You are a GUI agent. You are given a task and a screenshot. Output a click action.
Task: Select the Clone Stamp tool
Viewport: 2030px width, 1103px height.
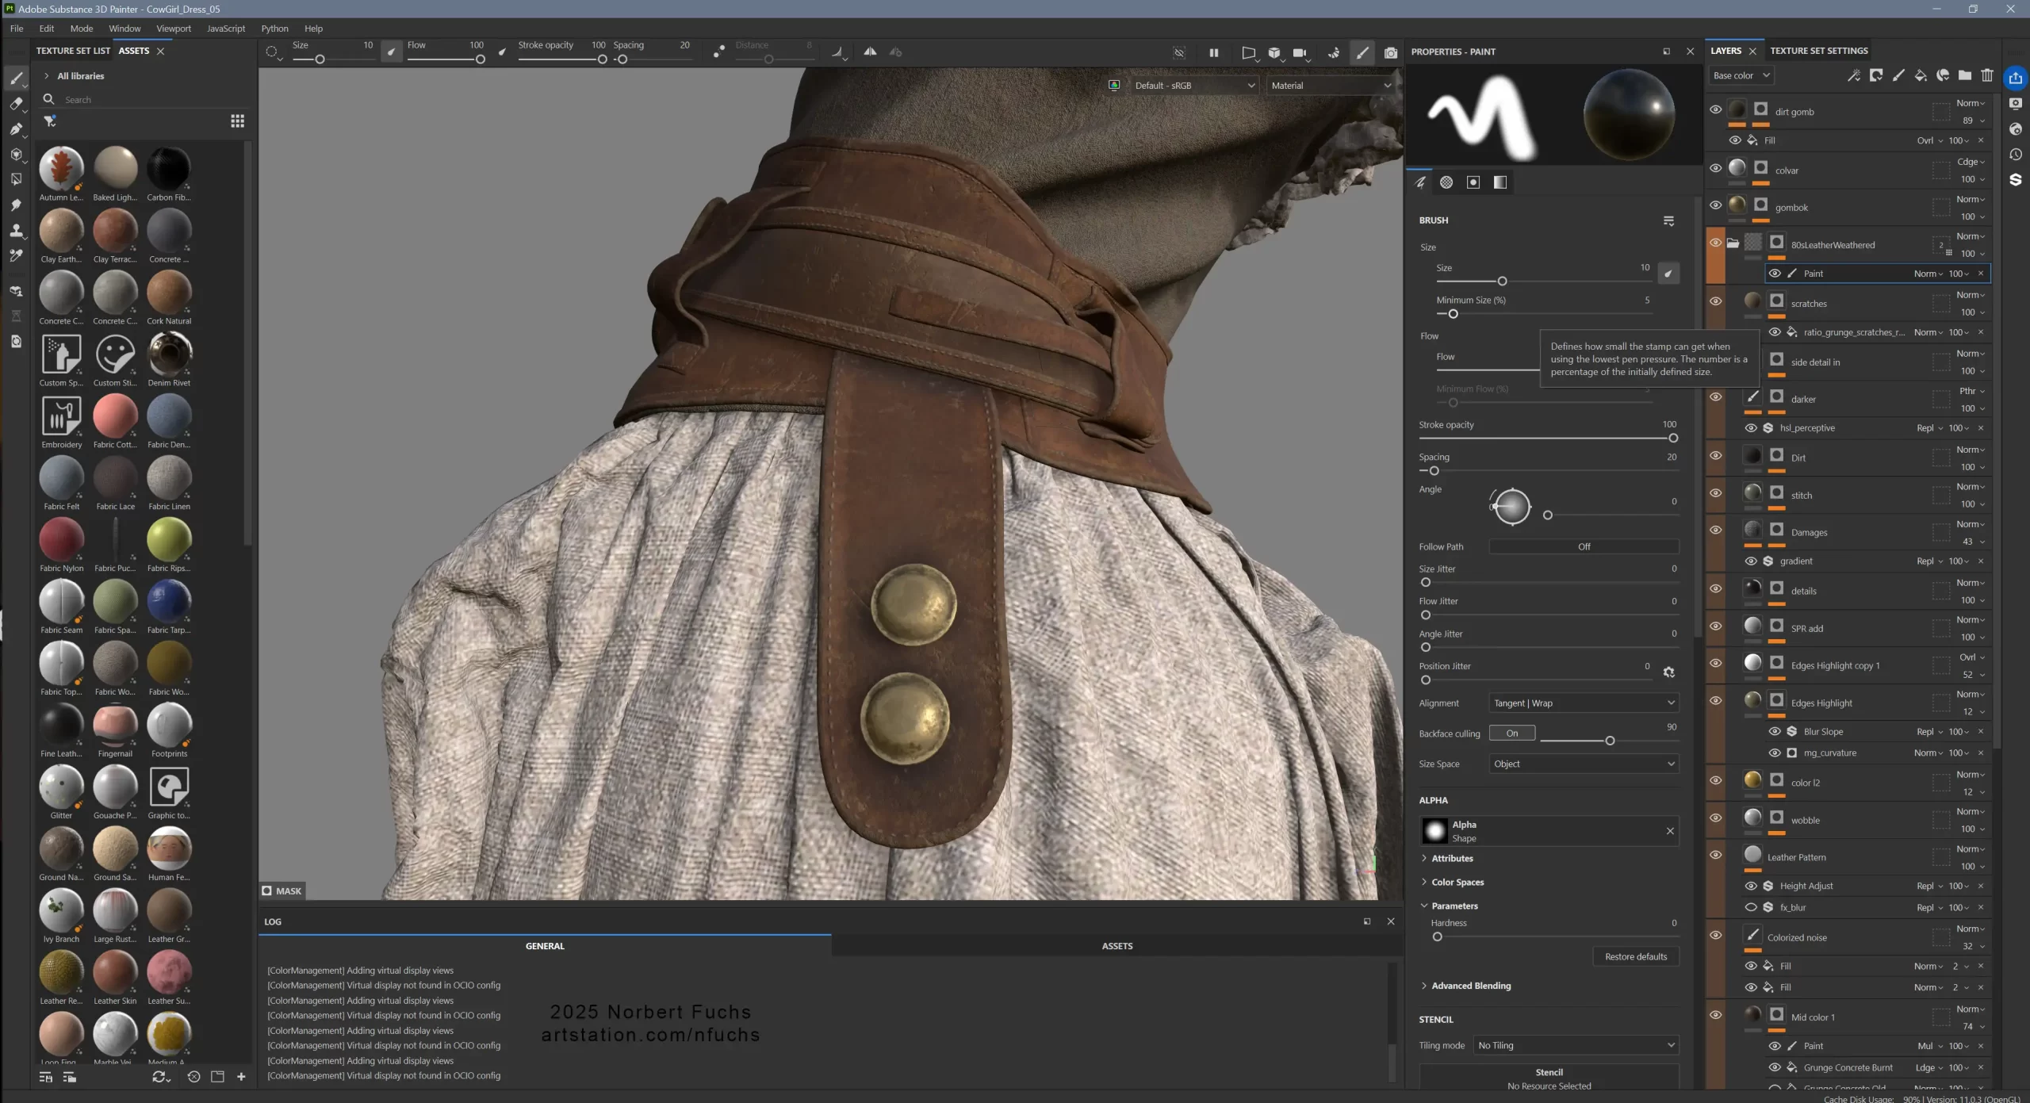17,231
